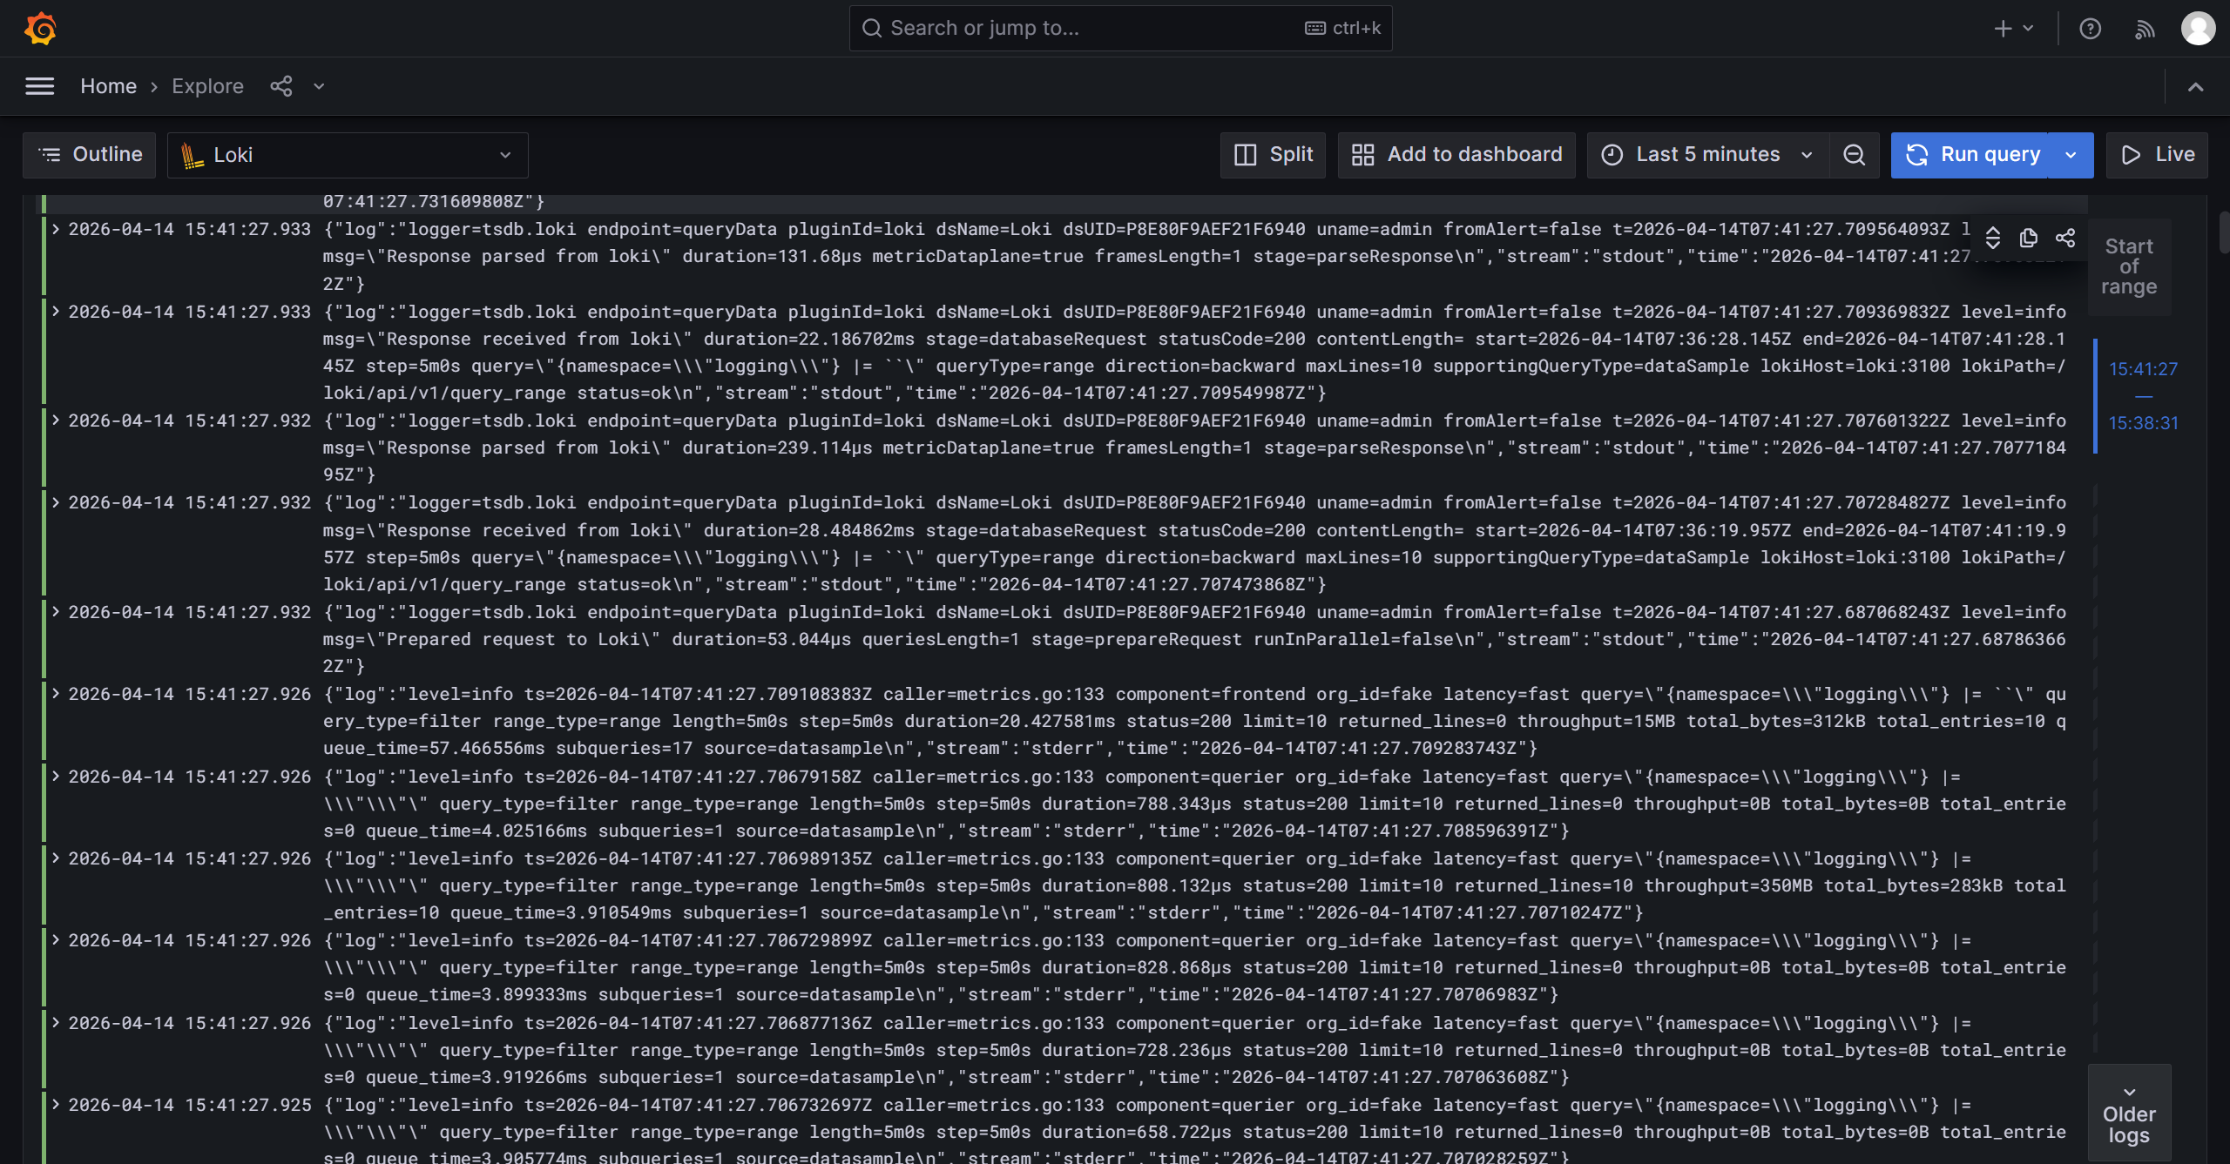Copy the hovered log line

pyautogui.click(x=2029, y=238)
